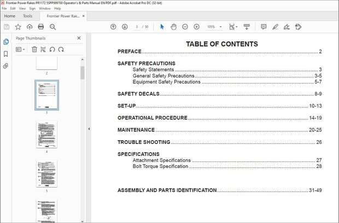Open the Bookmarks panel
The image size is (339, 223).
tap(6, 53)
